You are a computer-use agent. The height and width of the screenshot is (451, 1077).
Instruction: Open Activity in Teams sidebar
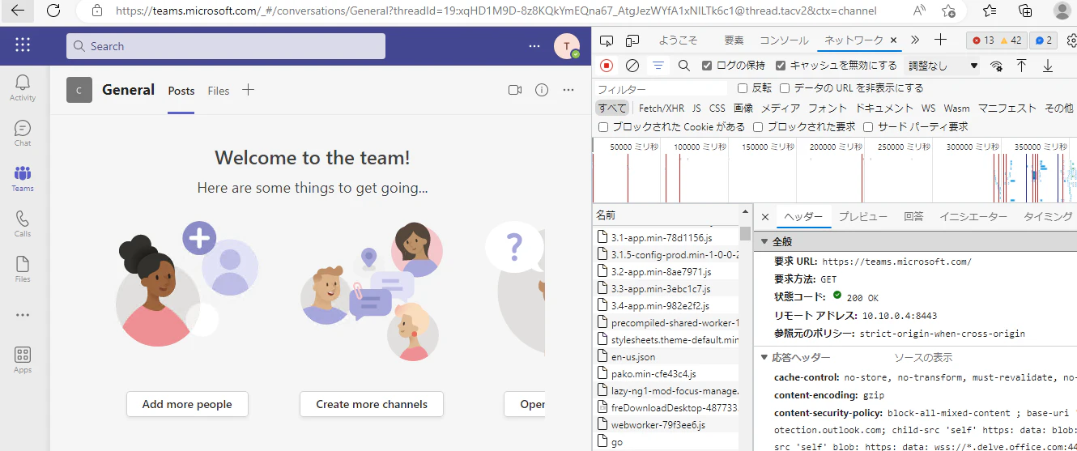[23, 87]
